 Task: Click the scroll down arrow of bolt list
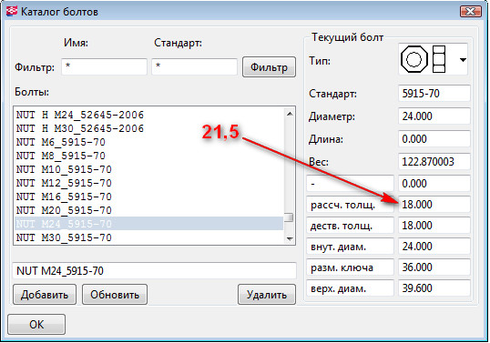point(290,238)
